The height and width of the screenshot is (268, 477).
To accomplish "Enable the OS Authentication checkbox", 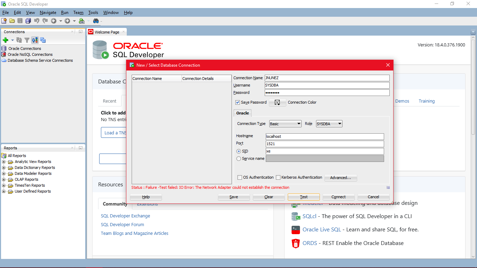I will (x=240, y=178).
